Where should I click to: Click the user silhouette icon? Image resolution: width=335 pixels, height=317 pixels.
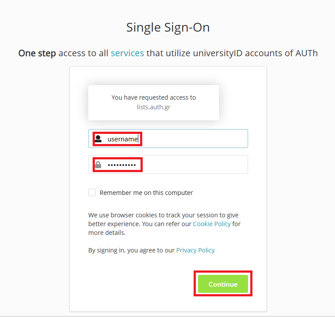point(98,139)
